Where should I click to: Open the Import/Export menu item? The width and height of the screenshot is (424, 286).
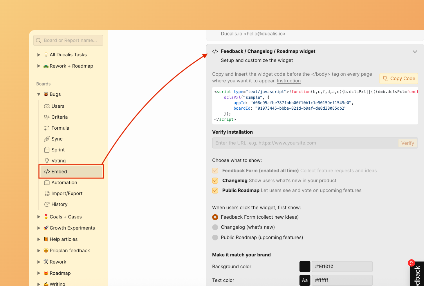(67, 193)
